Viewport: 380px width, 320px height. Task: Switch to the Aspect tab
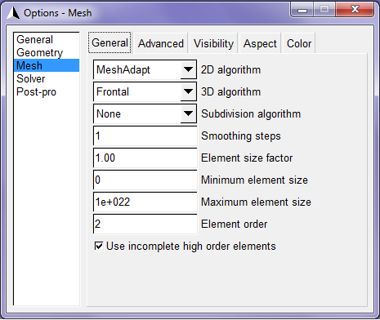(260, 43)
